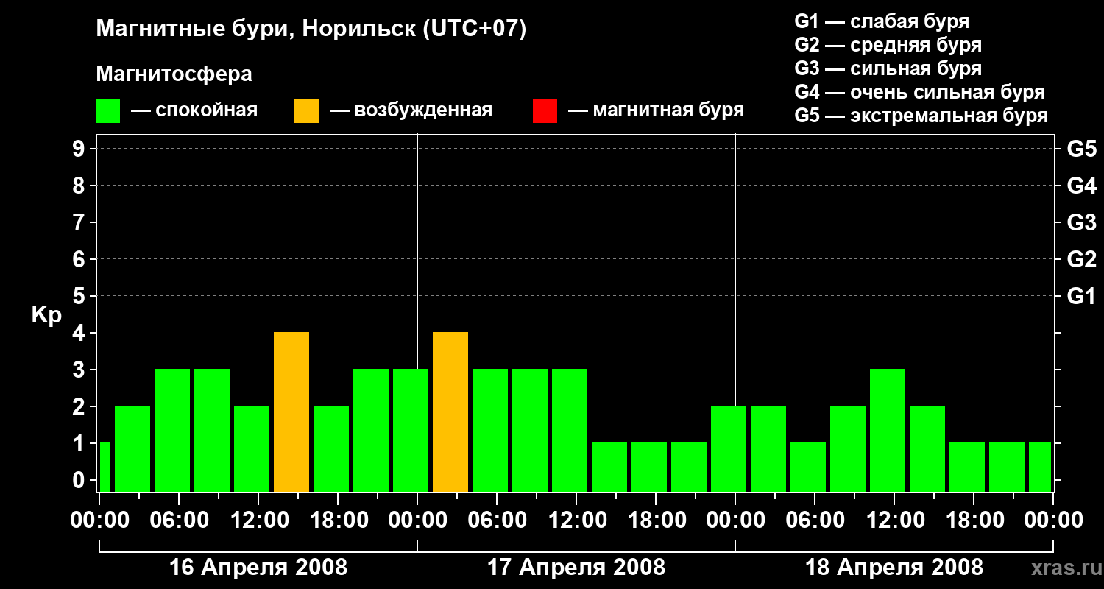Click the 'G4 — очень сильная буря' line
The width and height of the screenshot is (1104, 589).
[x=919, y=92]
